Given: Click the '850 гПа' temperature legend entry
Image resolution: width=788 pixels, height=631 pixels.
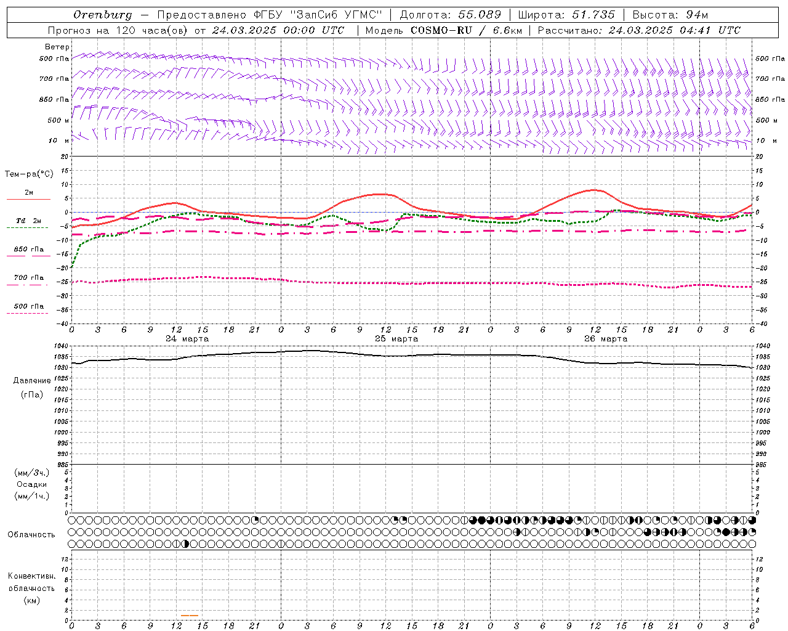Looking at the screenshot, I should tap(28, 250).
